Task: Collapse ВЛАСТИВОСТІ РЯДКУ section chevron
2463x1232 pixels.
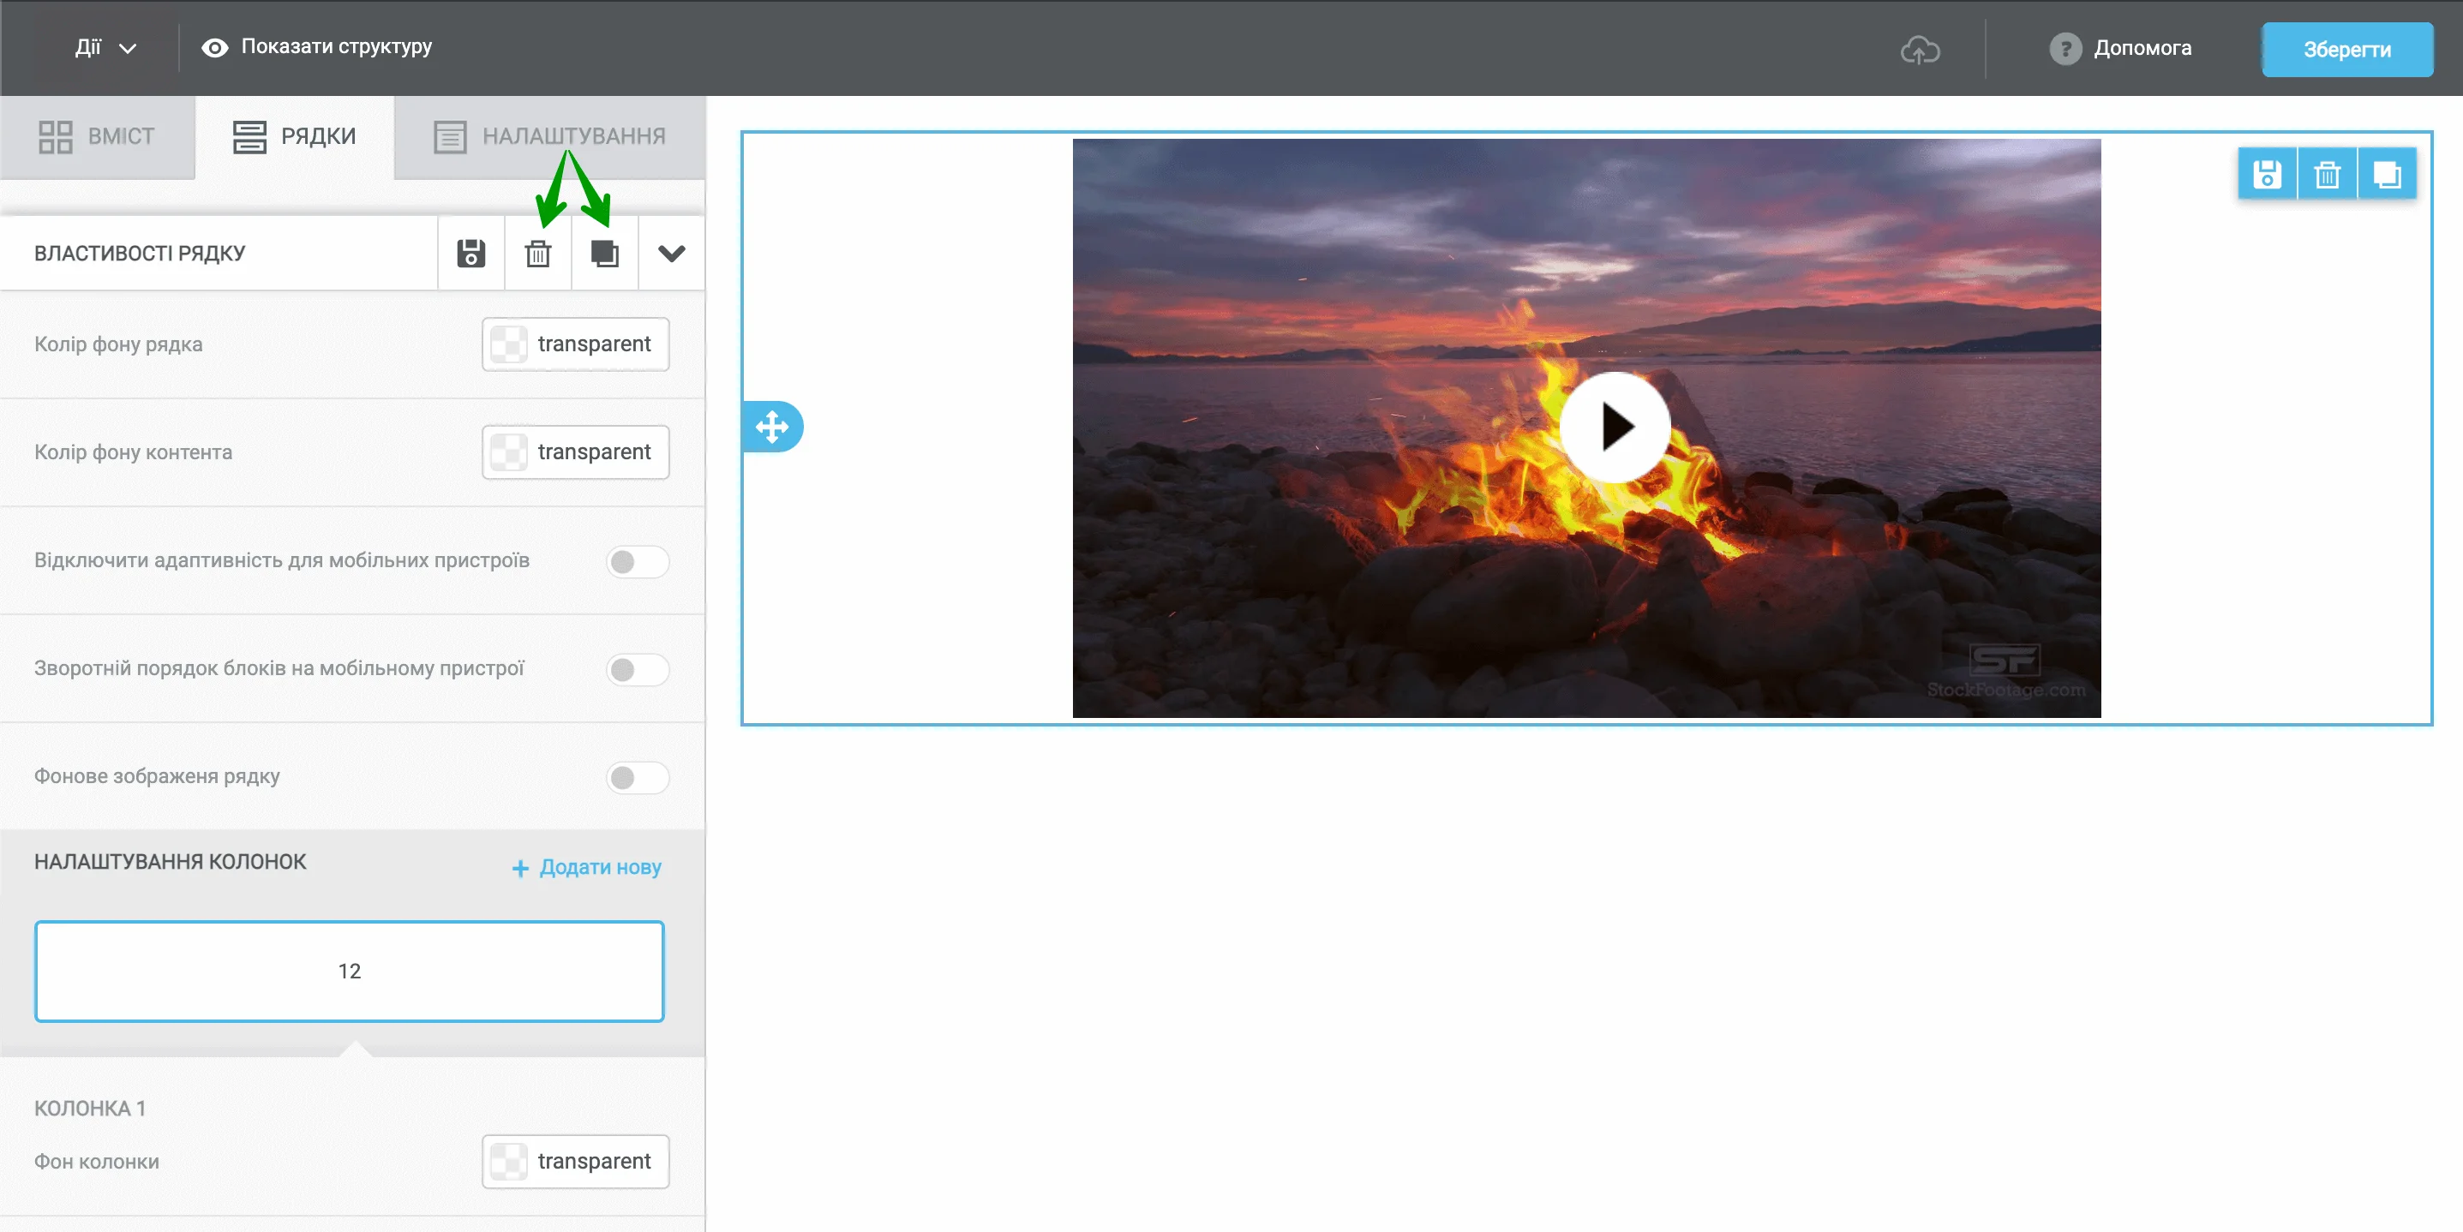Action: [672, 254]
